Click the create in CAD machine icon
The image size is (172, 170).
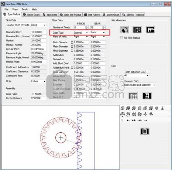click(147, 96)
